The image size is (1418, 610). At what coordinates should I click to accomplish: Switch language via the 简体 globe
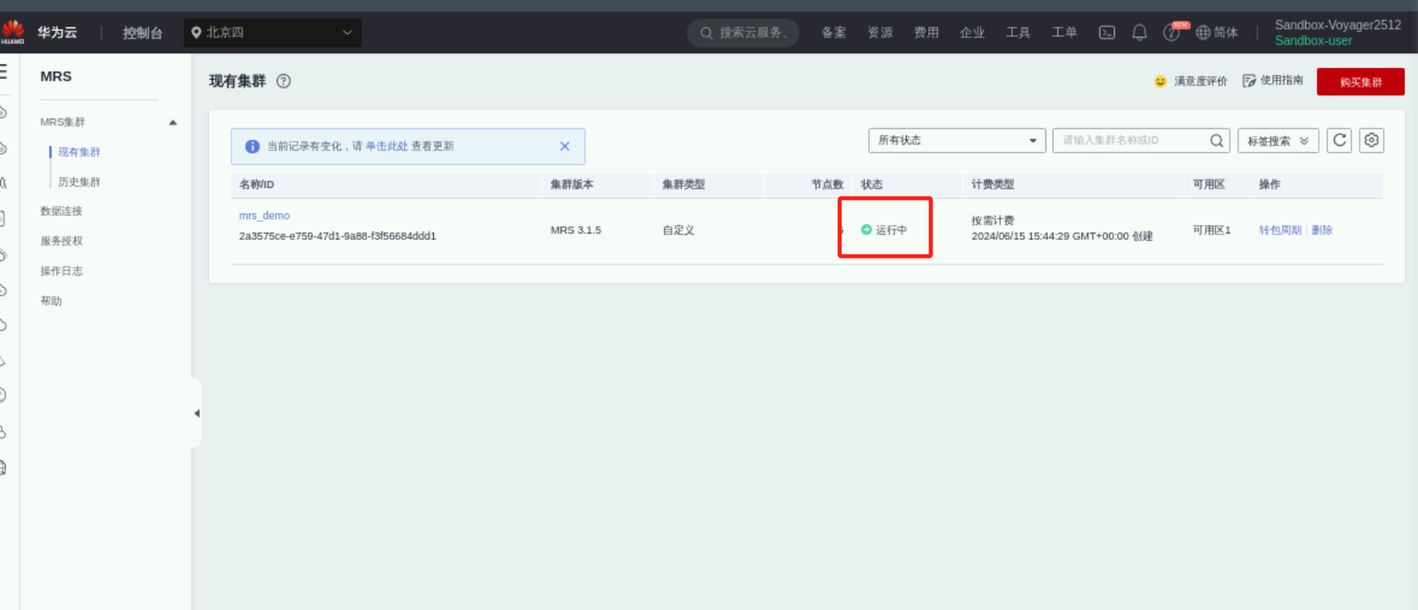[1216, 33]
